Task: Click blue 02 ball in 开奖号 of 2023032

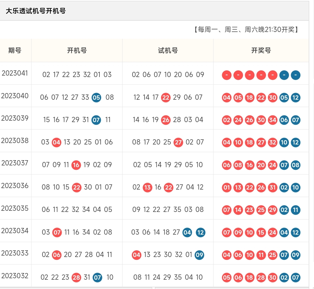Action: [x=284, y=278]
